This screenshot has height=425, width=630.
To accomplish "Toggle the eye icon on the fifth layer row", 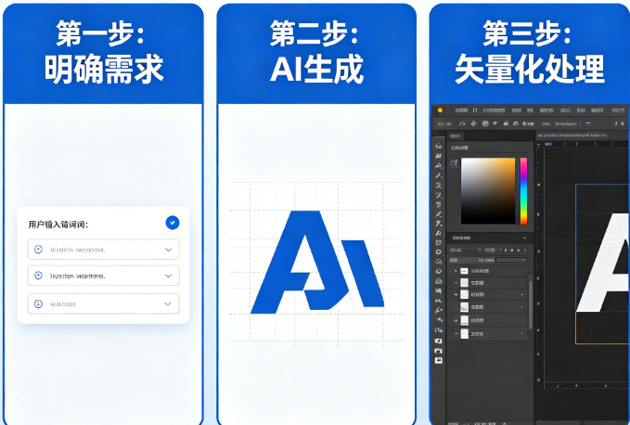I will 456,320.
